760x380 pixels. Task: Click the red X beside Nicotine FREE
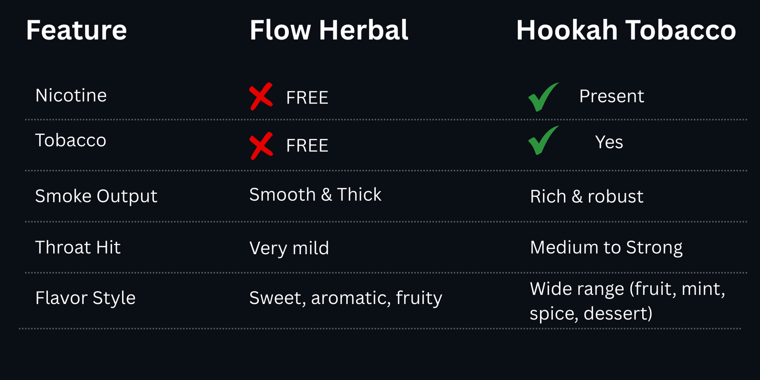coord(261,96)
